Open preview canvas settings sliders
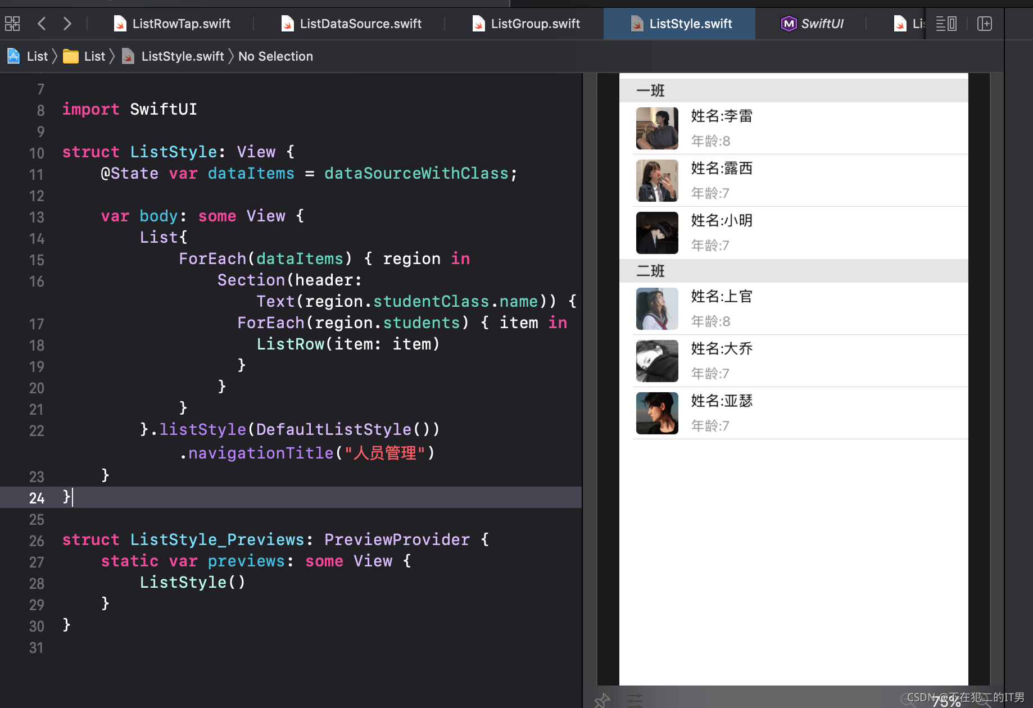Screen dimensions: 1033x708 pyautogui.click(x=635, y=700)
